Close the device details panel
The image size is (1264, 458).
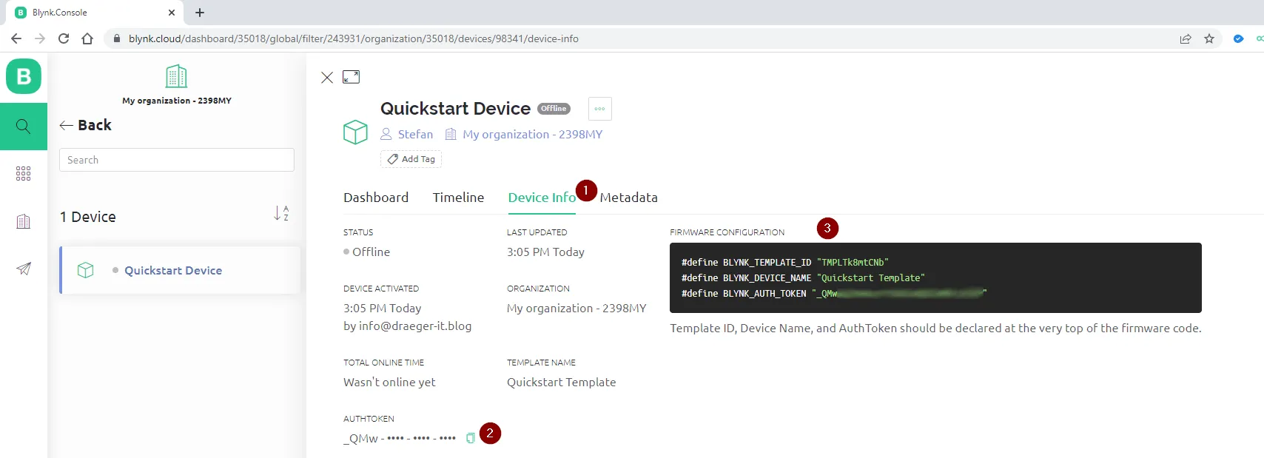point(326,78)
